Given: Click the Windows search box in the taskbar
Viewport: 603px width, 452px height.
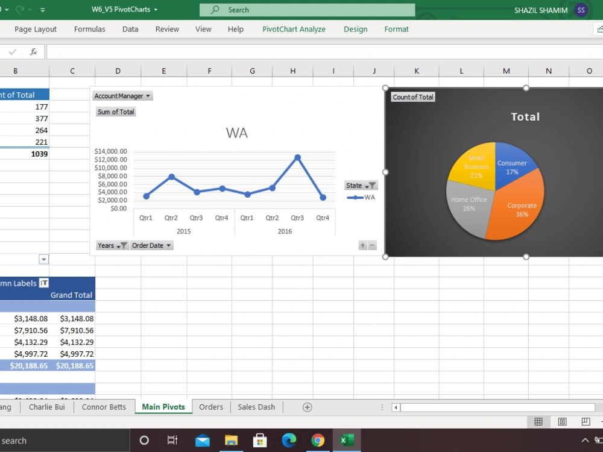Looking at the screenshot, I should (60, 441).
